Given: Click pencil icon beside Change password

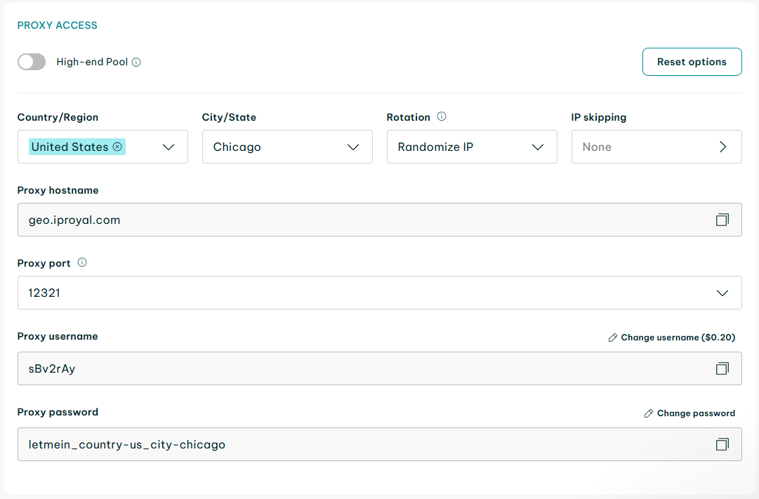Looking at the screenshot, I should tap(649, 413).
